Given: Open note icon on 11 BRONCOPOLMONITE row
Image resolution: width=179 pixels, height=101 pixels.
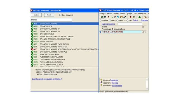Looking at the screenshot, I should click(143, 32).
